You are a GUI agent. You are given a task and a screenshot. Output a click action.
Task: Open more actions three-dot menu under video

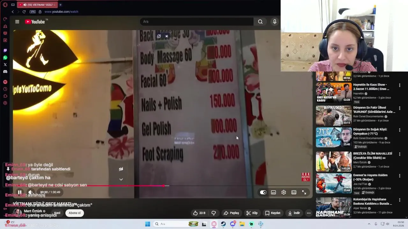(309, 213)
